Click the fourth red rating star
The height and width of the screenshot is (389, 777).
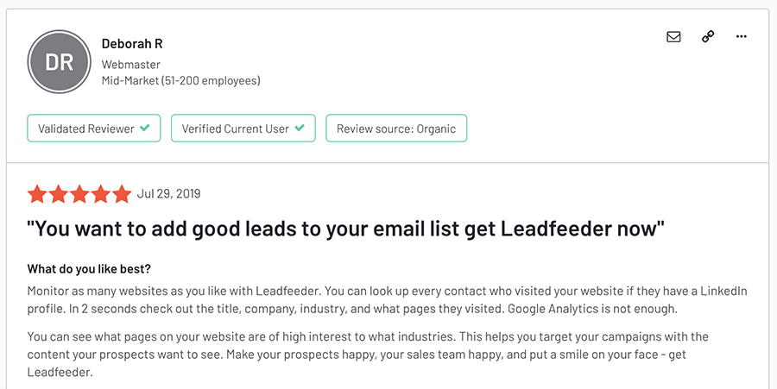[100, 194]
